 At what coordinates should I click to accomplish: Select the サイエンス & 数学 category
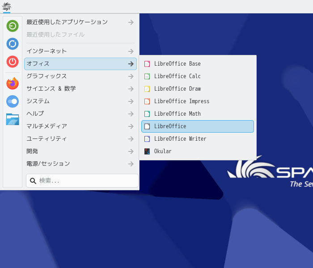(80, 89)
